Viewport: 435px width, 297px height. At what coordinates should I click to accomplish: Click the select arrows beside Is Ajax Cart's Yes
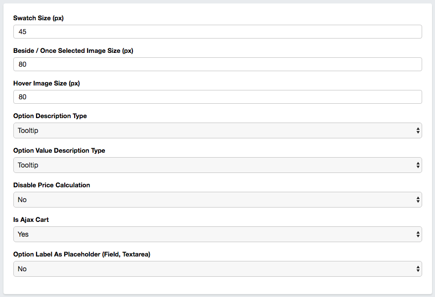418,234
